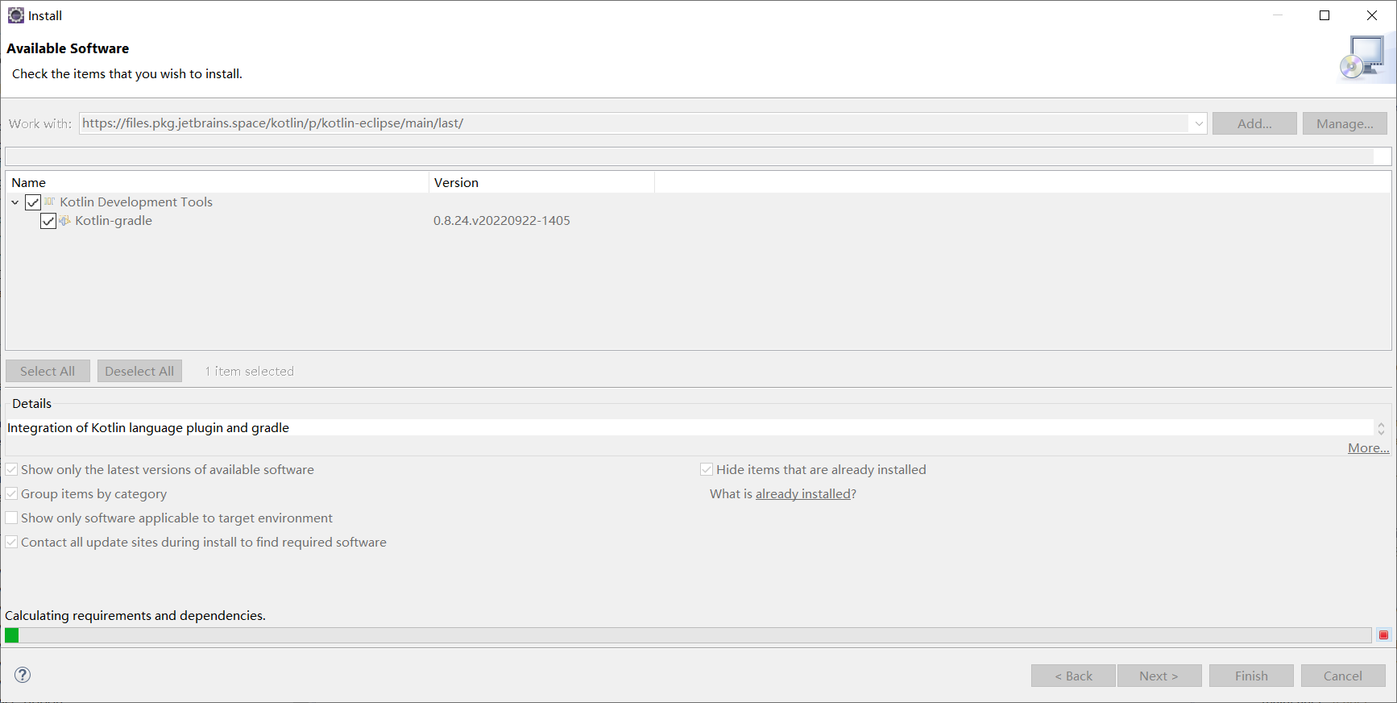Screen dimensions: 1397x703
Task: Click the Manage... button
Action: (1345, 123)
